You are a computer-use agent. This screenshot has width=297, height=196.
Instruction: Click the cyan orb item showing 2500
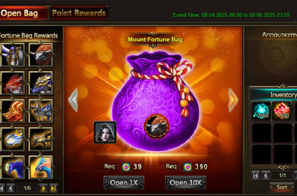click(x=262, y=111)
